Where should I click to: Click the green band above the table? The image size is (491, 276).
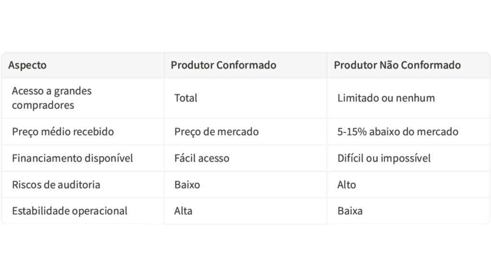245,25
